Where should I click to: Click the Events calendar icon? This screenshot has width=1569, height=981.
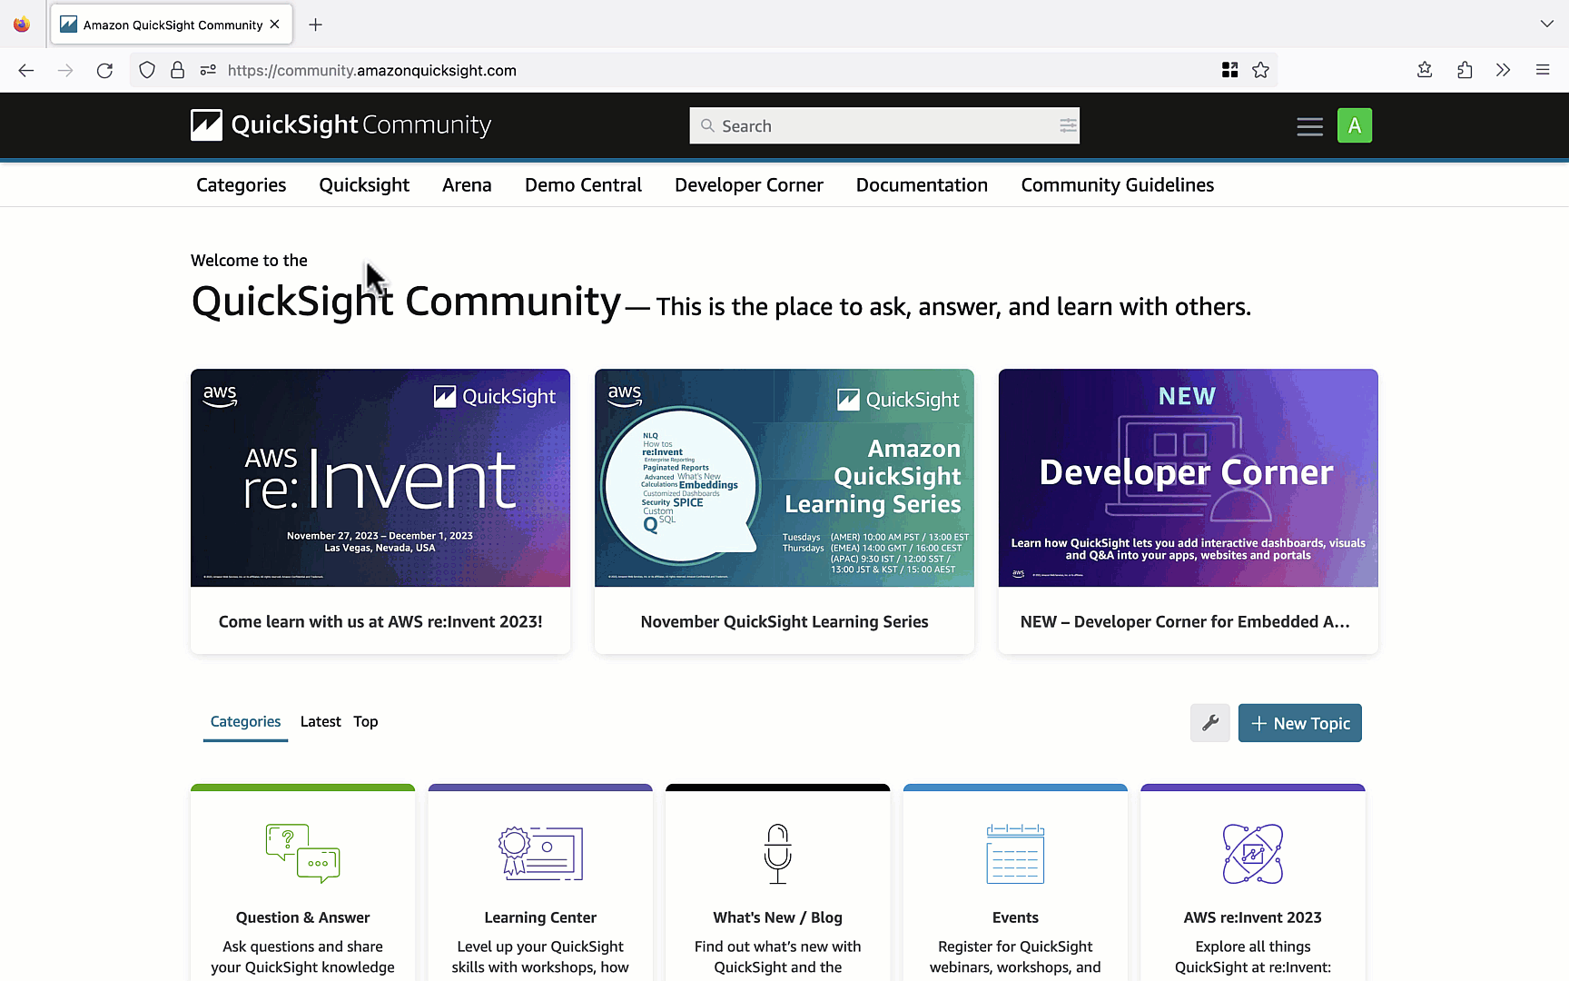(1015, 853)
